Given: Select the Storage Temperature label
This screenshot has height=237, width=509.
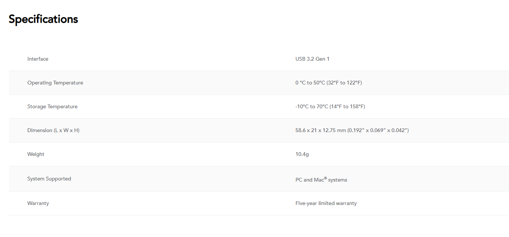Looking at the screenshot, I should [x=52, y=106].
